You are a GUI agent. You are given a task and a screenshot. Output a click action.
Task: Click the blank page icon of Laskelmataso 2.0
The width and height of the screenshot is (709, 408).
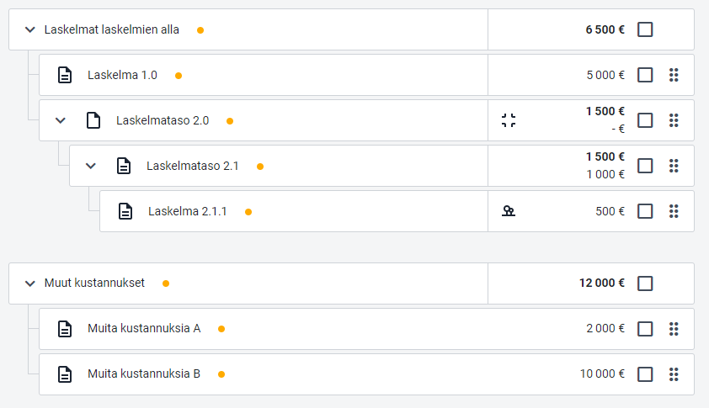[x=93, y=120]
